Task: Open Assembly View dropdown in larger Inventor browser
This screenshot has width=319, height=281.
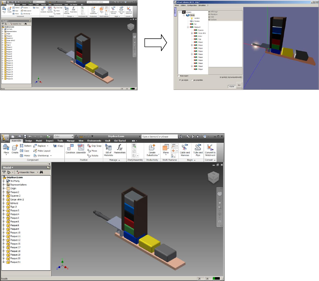Action: tap(38, 172)
